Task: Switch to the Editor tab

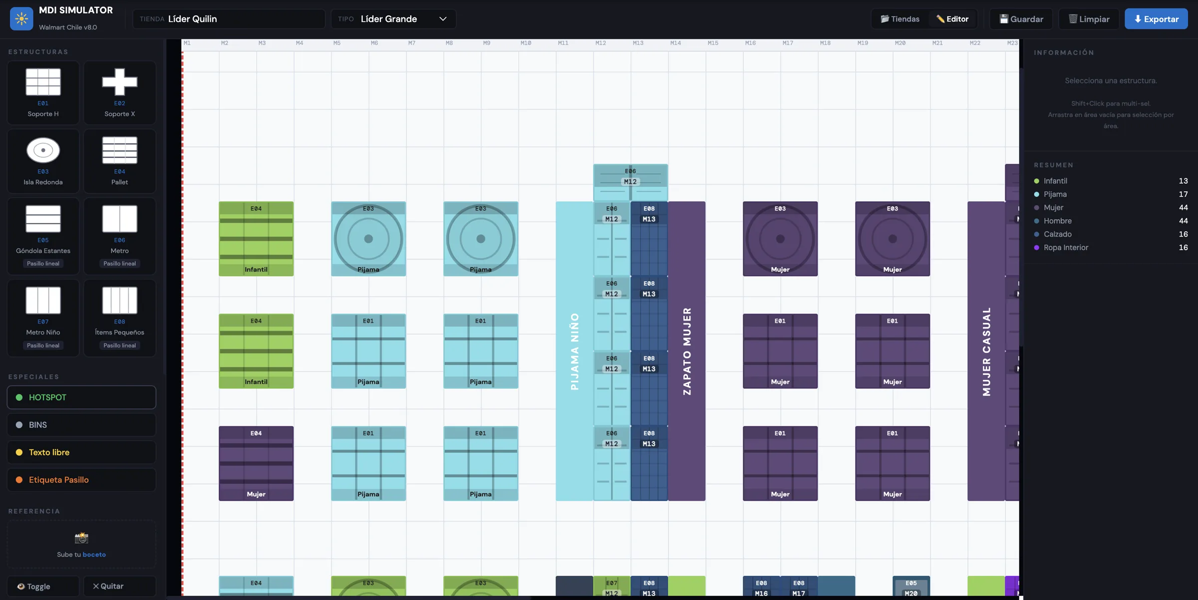Action: pos(952,19)
